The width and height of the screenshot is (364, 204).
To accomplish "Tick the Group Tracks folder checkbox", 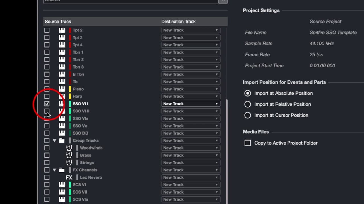I will (47, 141).
